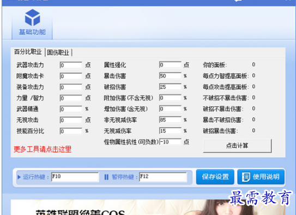The image size is (296, 215).
Task: Select the 暴击不破招伤害 result label
Action: point(223,120)
